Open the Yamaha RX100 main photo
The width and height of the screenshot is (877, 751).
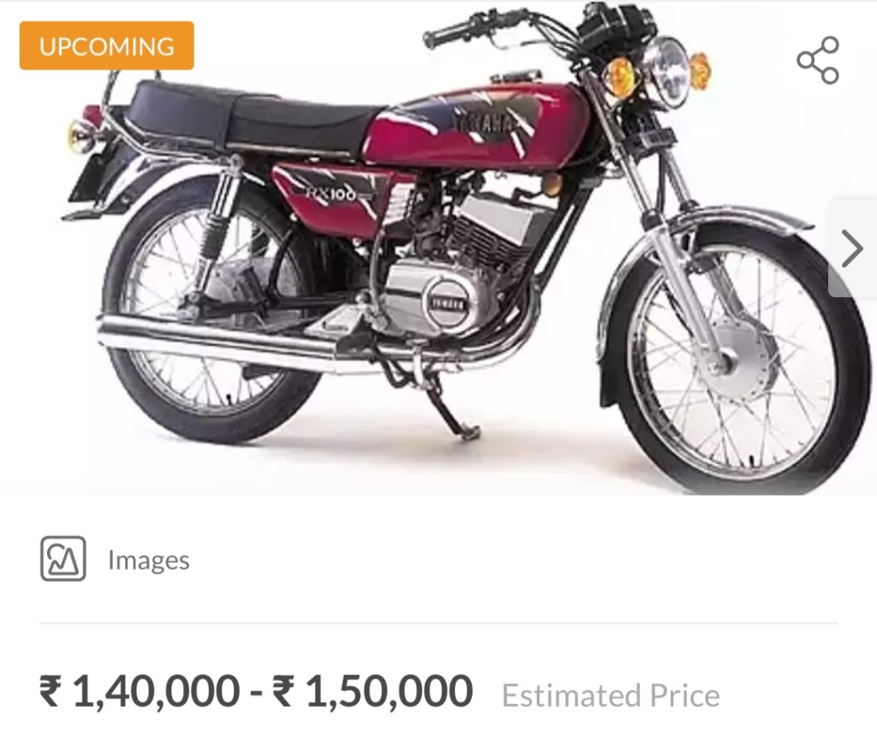[438, 247]
